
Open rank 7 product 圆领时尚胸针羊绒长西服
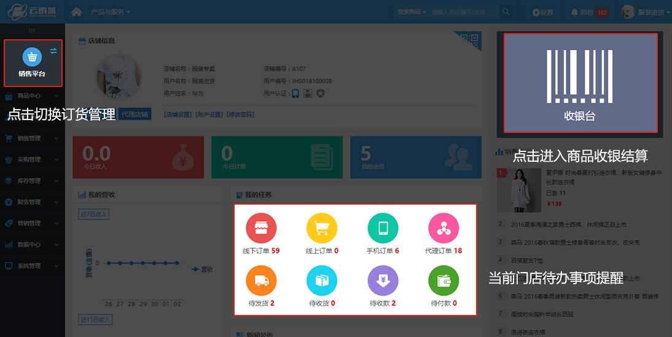tap(542, 314)
